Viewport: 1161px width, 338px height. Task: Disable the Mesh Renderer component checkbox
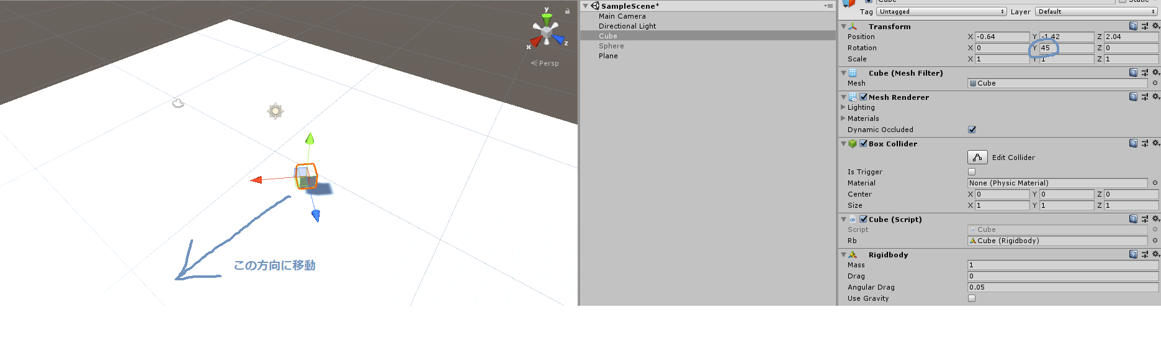pos(863,97)
